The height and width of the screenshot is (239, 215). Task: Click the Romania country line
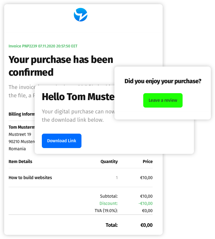click(x=17, y=149)
